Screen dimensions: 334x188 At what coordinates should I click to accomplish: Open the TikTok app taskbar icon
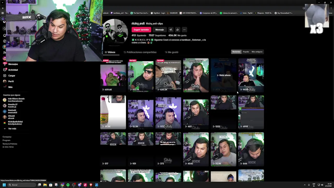[x=85, y=185]
